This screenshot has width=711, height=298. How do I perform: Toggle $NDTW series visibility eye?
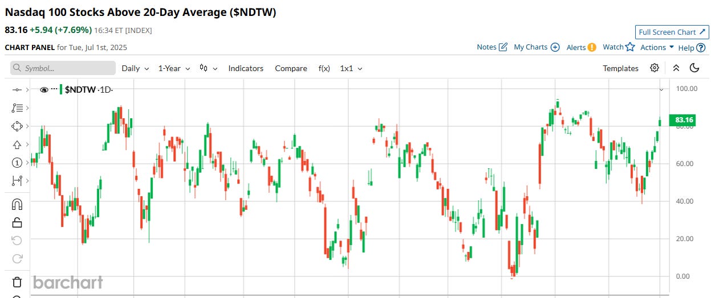pyautogui.click(x=44, y=90)
